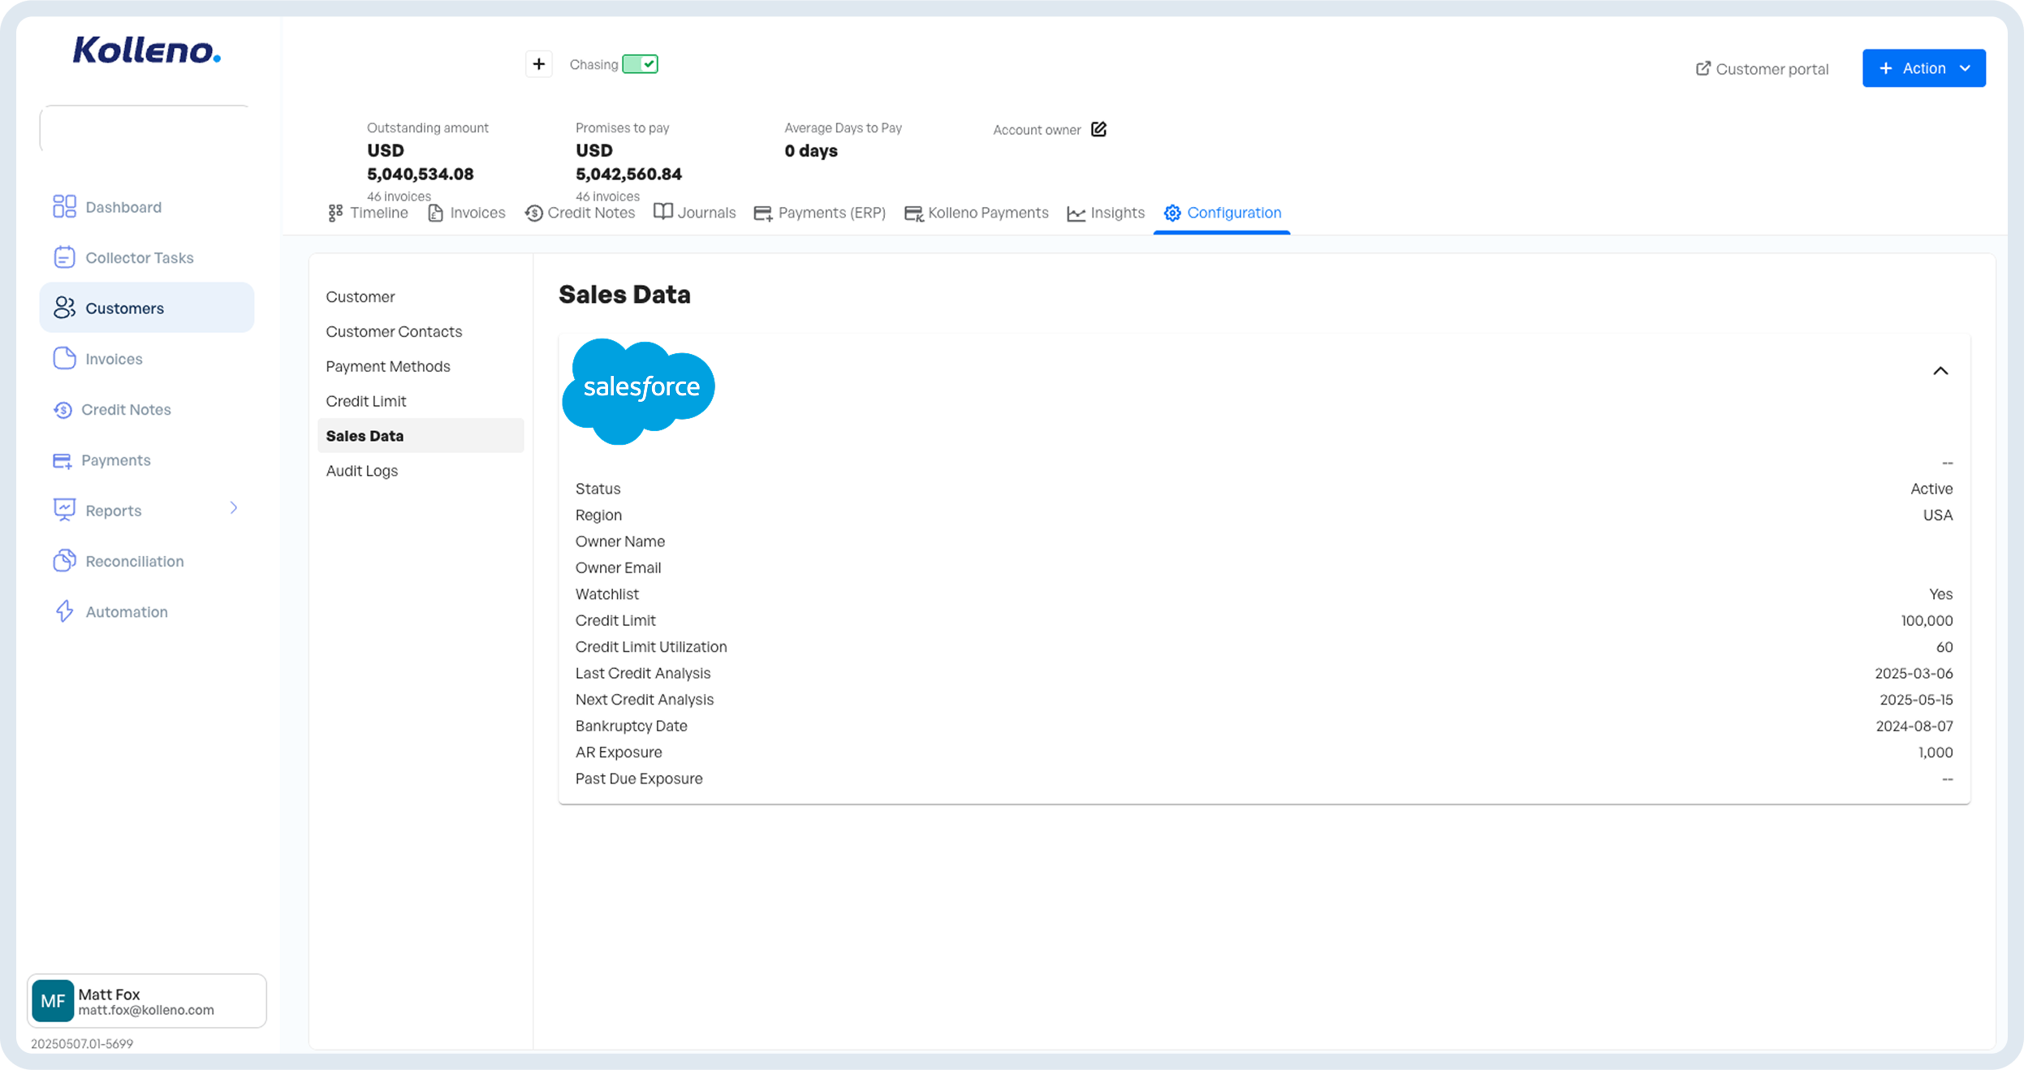
Task: Select the Automation lightning icon
Action: pyautogui.click(x=65, y=611)
